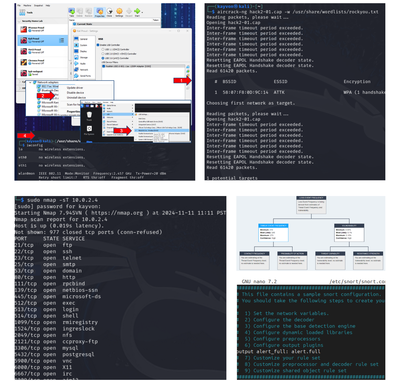Screen dimensions: 412x385
Task: Click the Trash desktop icon
Action: 89,115
